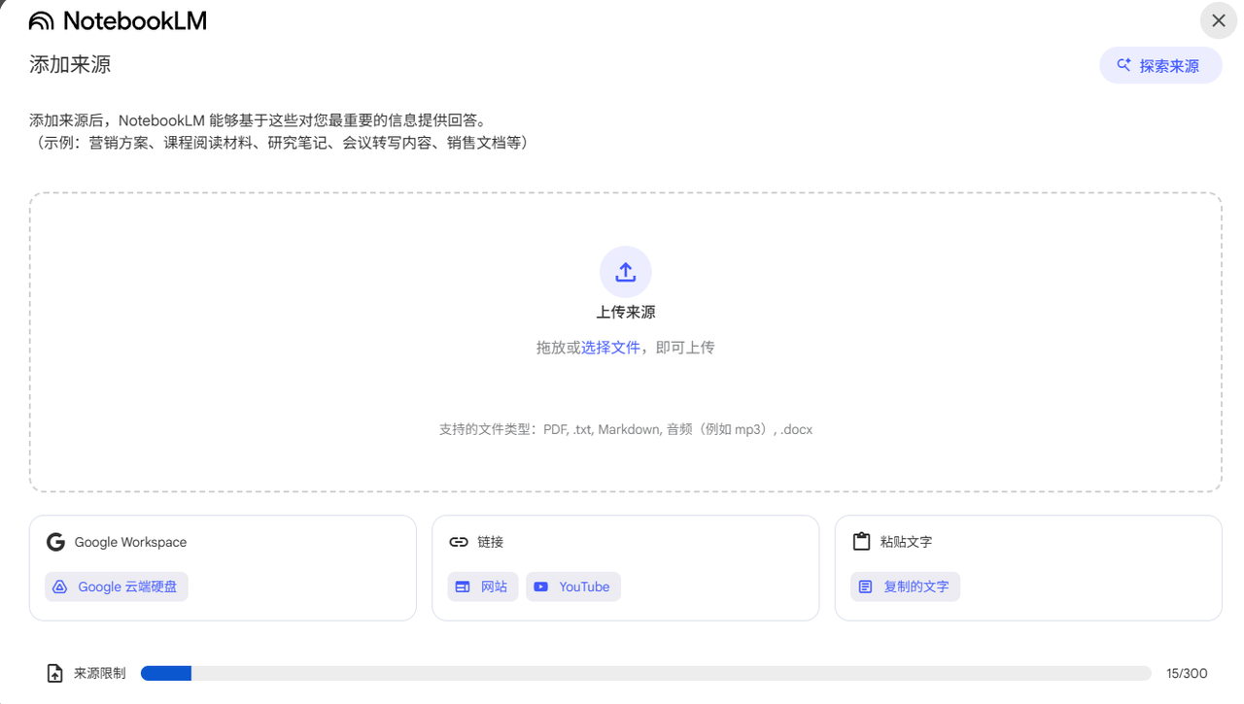Click the 粘贴文字 label
Screen dimensions: 1244x704
point(906,542)
